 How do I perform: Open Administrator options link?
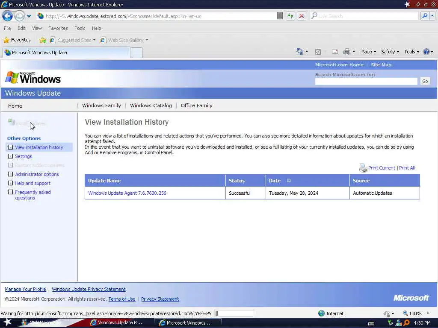point(37,174)
